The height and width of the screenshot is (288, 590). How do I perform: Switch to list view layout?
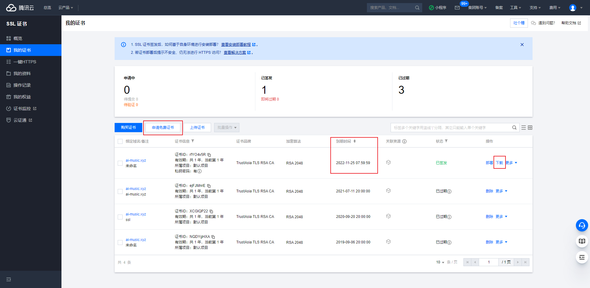[524, 128]
